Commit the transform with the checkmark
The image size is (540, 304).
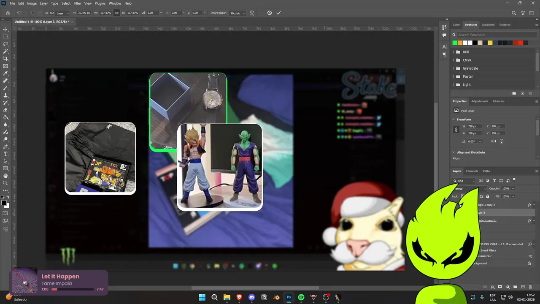[278, 13]
